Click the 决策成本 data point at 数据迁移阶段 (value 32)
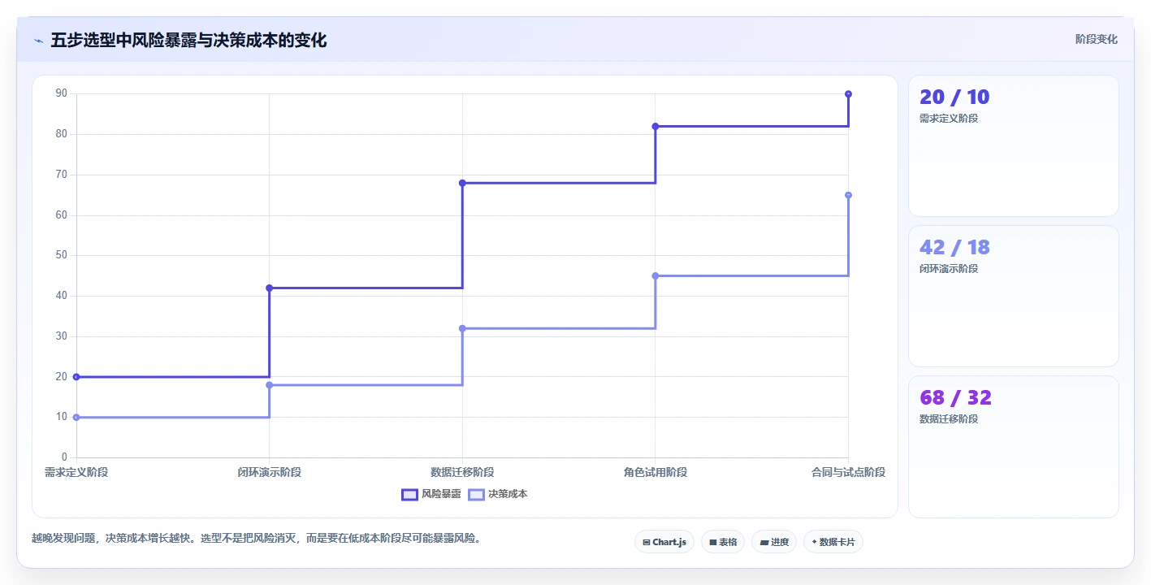This screenshot has width=1151, height=585. pos(462,328)
